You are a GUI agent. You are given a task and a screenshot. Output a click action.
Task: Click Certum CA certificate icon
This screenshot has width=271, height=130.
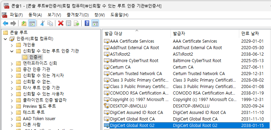coord(107,67)
